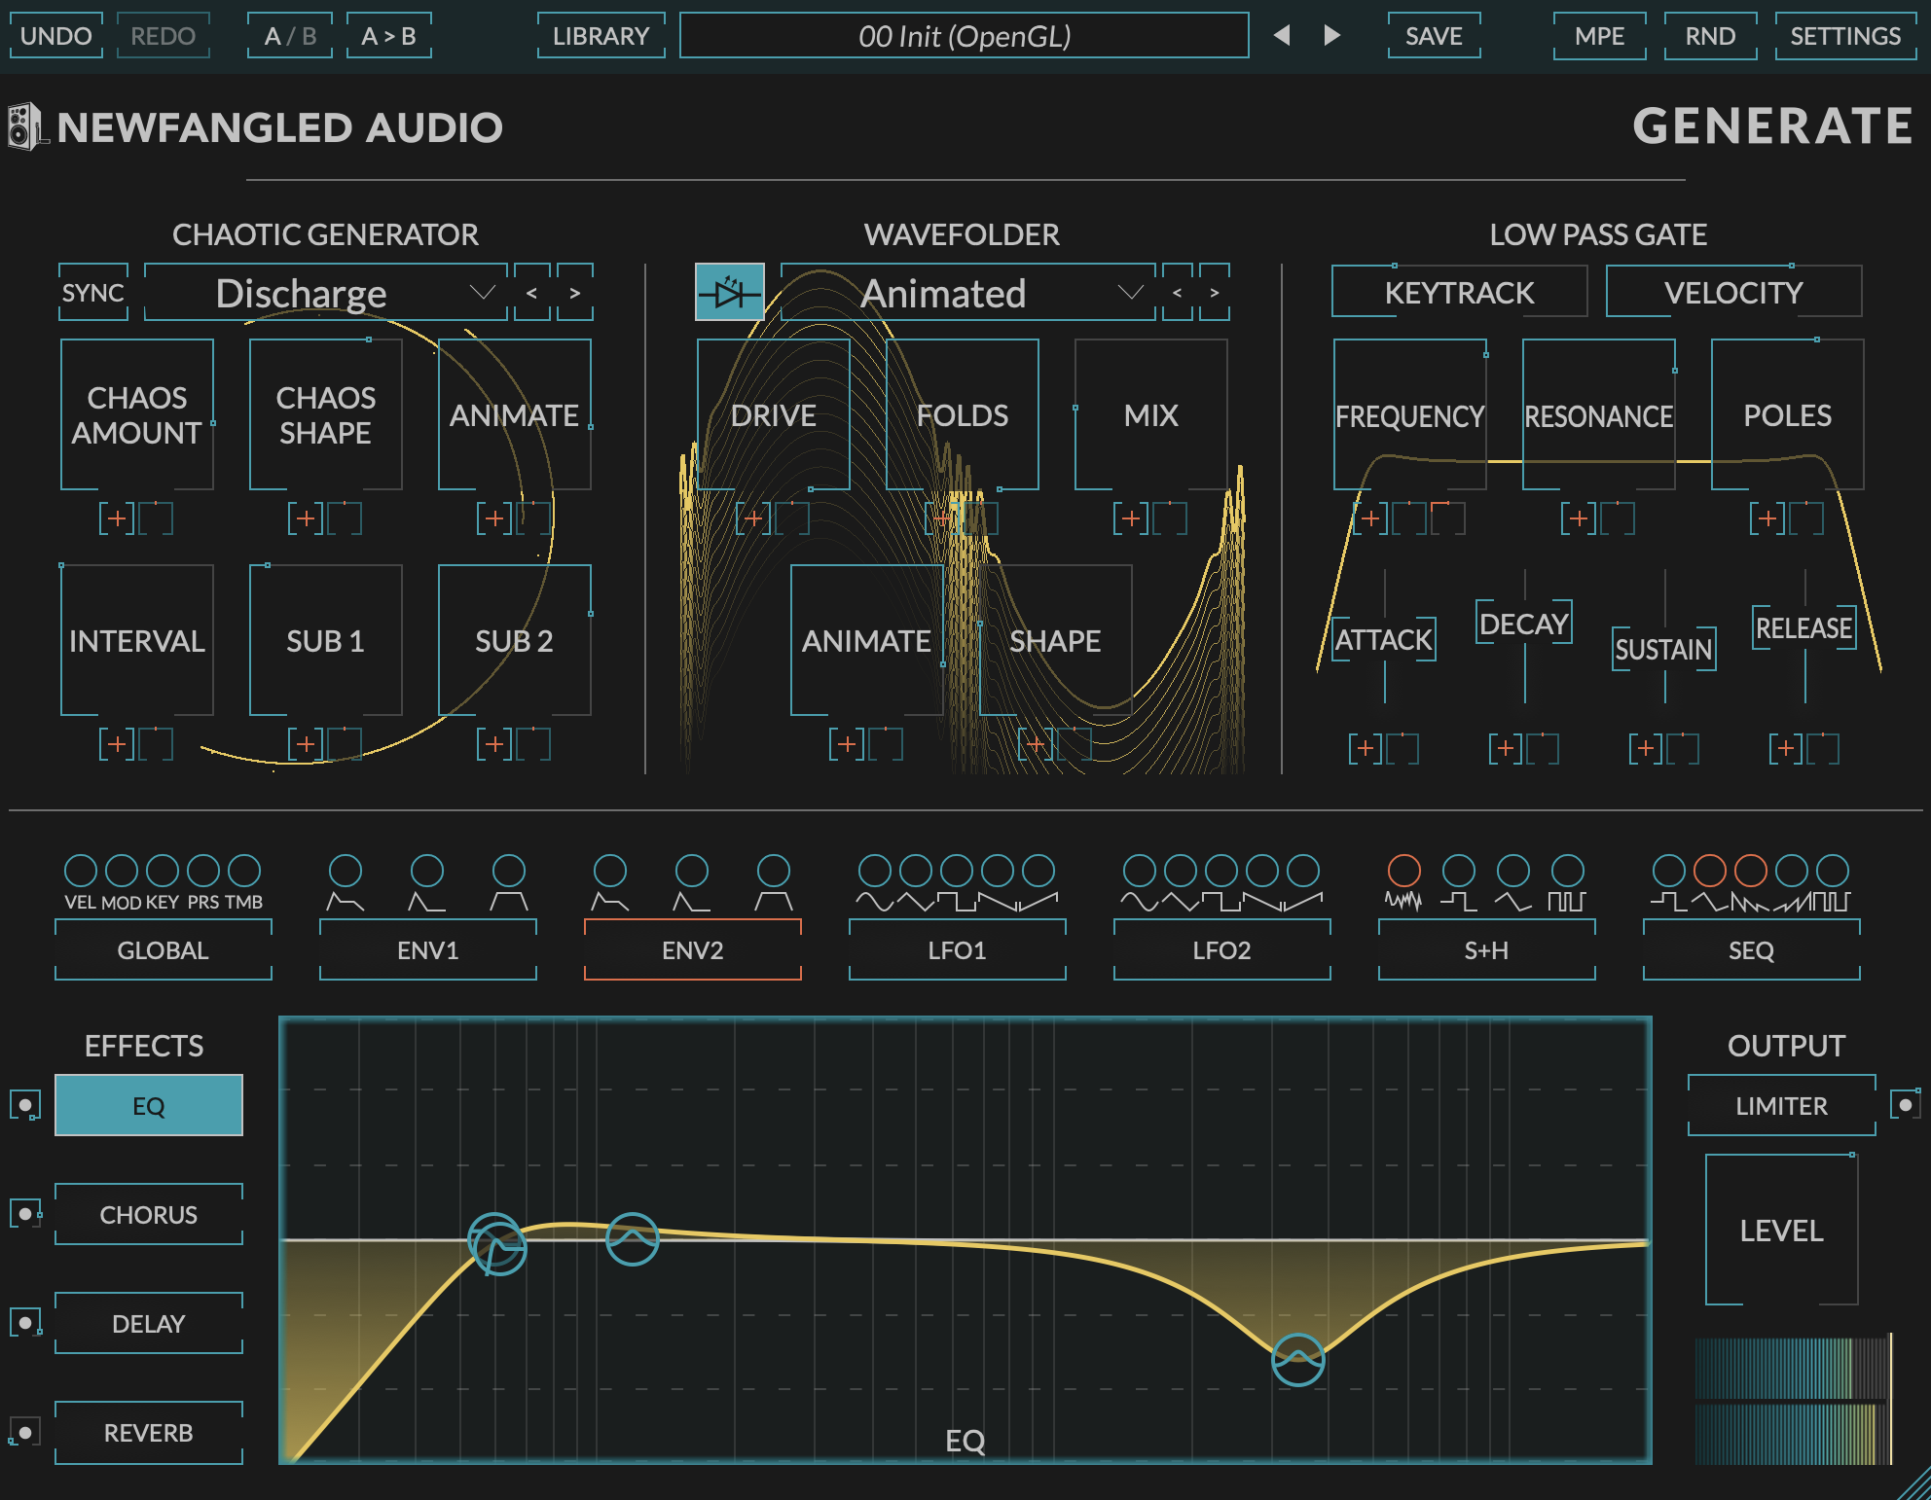Add modulation plus under FREQUENCY

[1370, 518]
